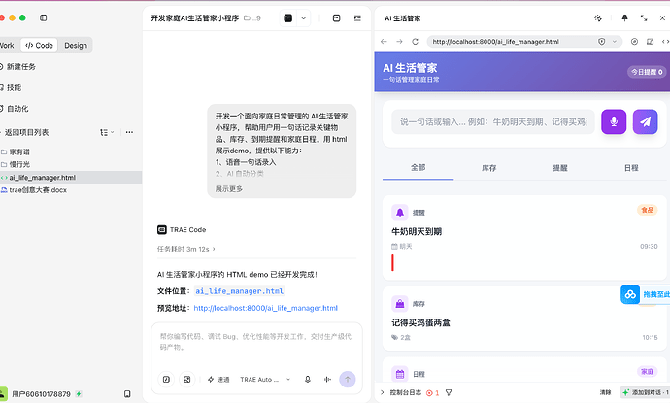Open the black square app icon in chat header
Viewport: 670px width, 403px height.
pos(288,17)
